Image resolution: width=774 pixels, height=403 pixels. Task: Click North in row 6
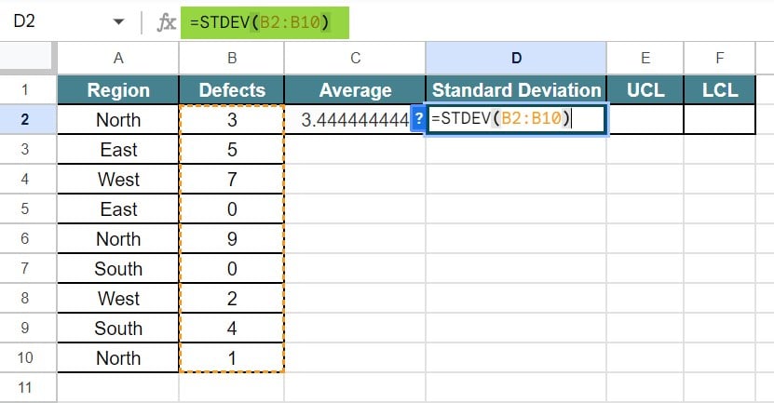[118, 239]
